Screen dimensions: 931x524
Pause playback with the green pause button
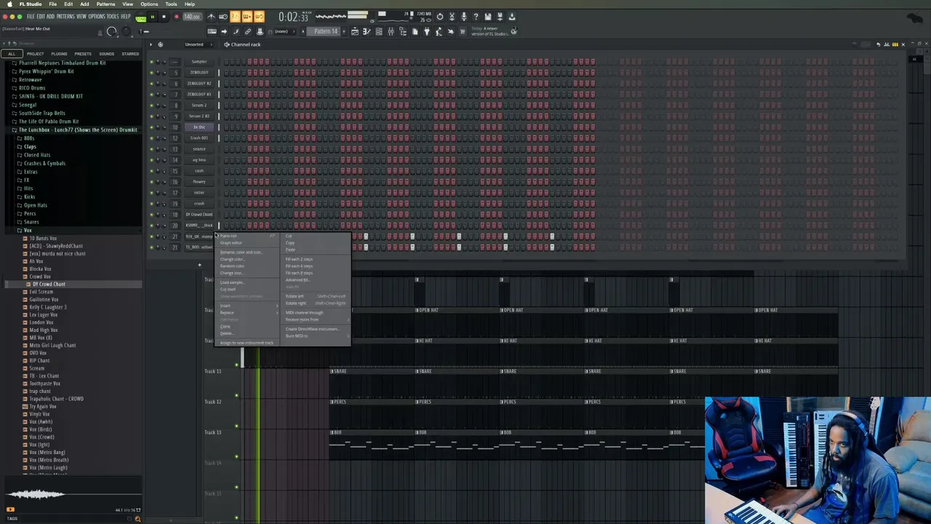[152, 17]
